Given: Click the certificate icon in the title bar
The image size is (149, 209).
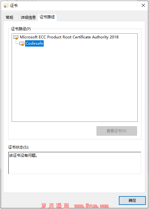Looking at the screenshot, I should click(6, 6).
